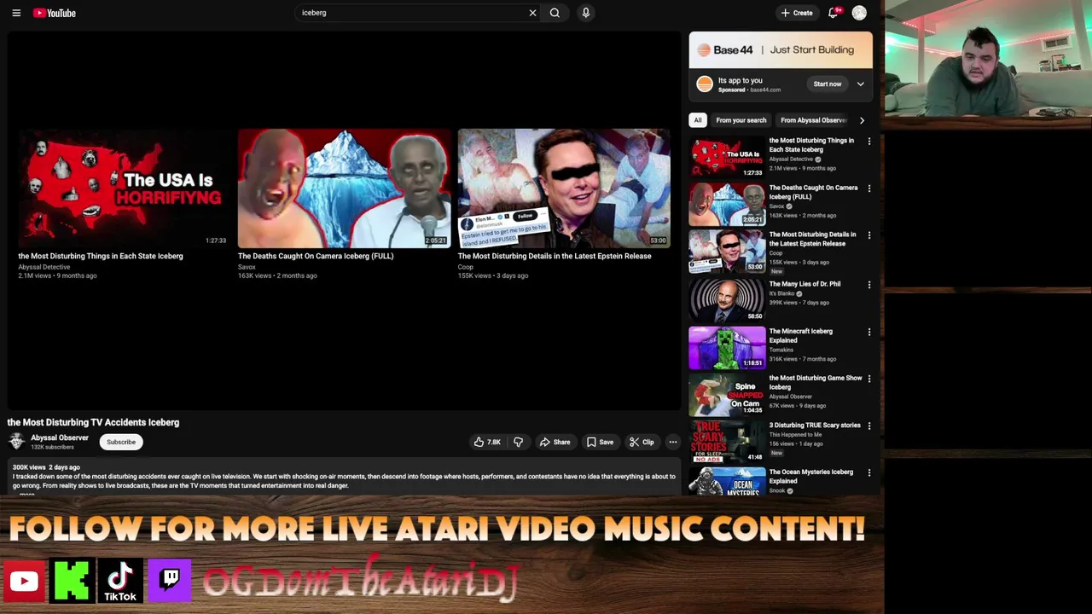Open Abyssal Observer channel avatar
This screenshot has height=614, width=1092.
point(16,441)
